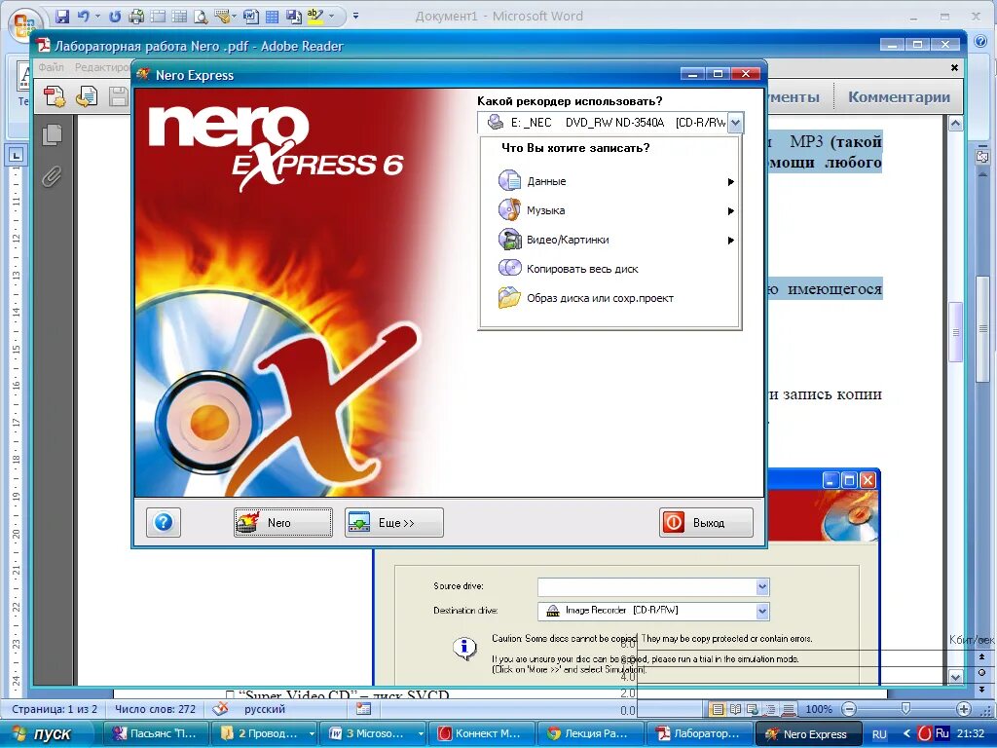Click zoom out minus button in Word

[849, 709]
